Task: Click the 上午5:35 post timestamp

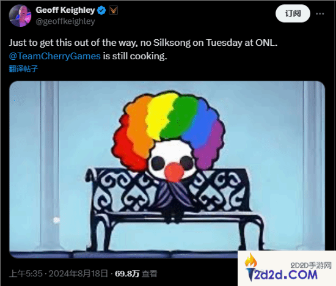Action: [x=26, y=274]
